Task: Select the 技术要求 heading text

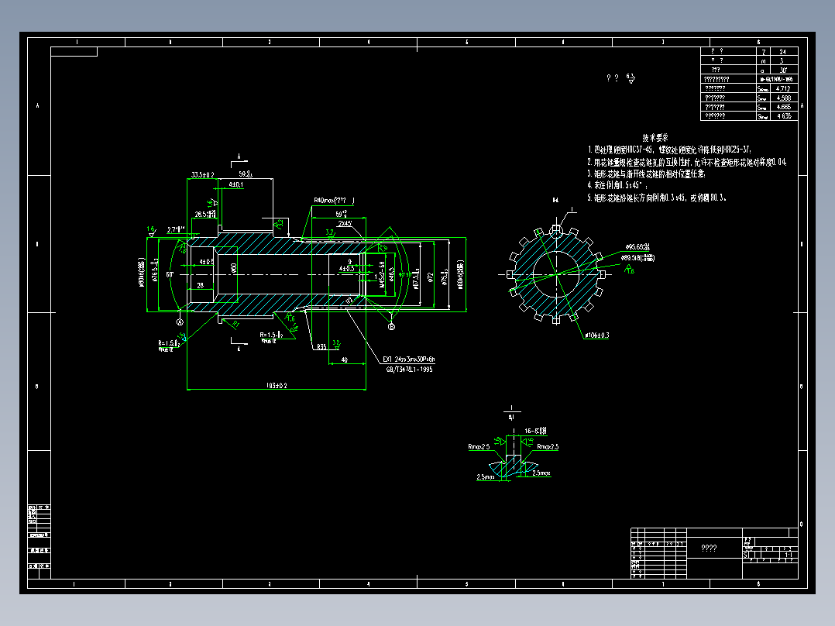Action: coord(655,137)
